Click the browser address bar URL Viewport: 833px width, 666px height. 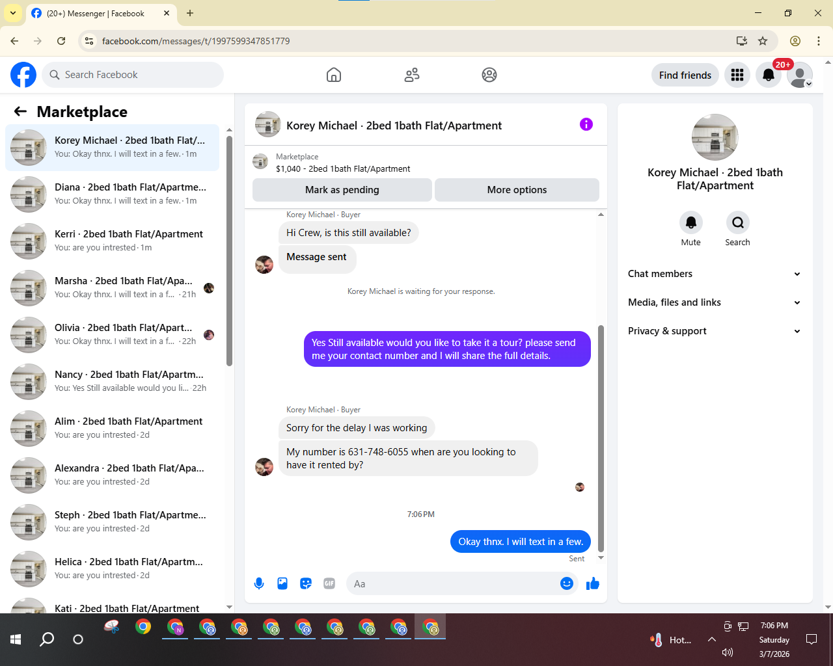click(196, 41)
